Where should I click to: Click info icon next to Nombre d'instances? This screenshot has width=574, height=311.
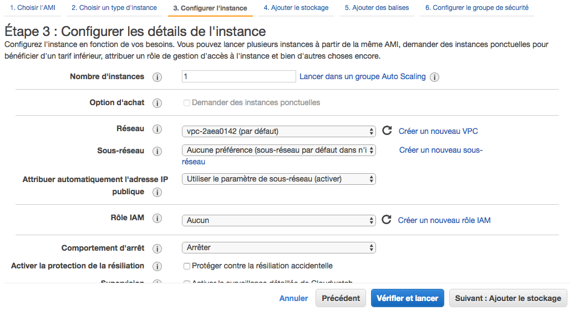coord(157,77)
